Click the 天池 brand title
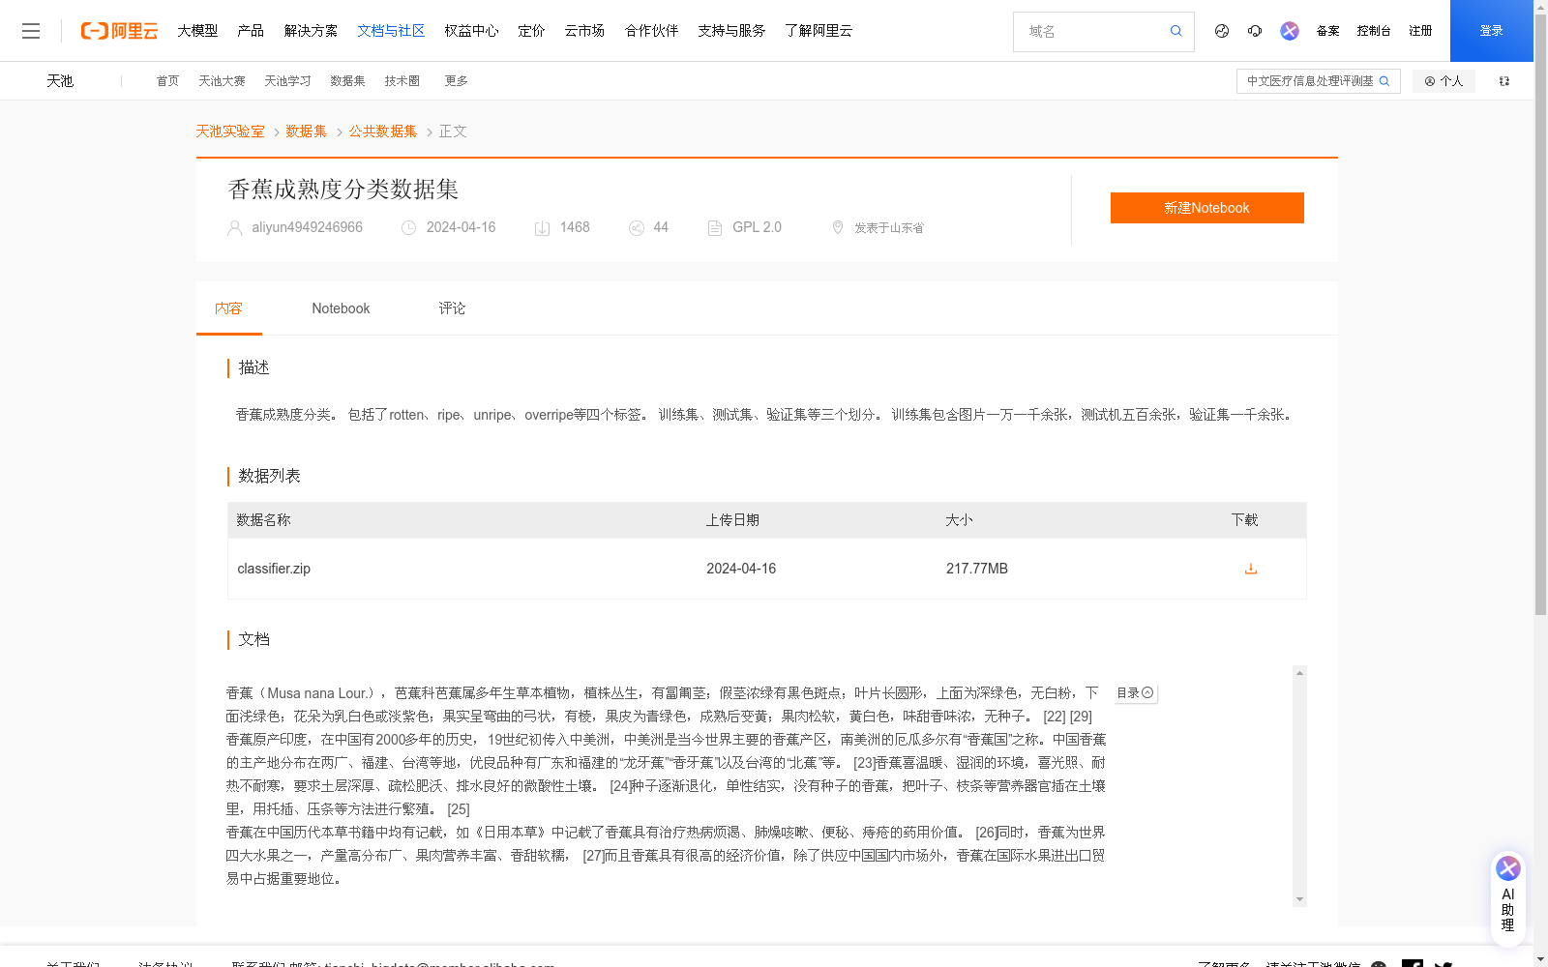Viewport: 1548px width, 967px height. (x=60, y=81)
